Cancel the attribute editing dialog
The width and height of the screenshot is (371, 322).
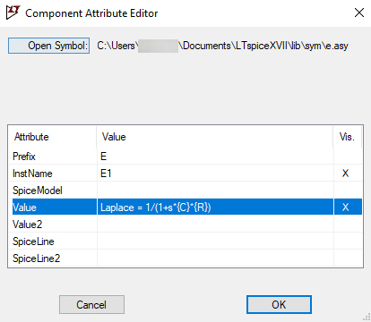[x=91, y=304]
